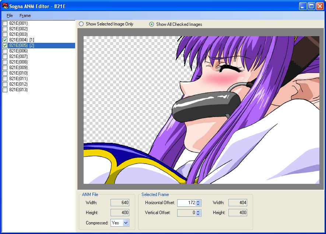Viewport: 326px width, 234px height.
Task: Increase Horizontal Offset with up arrow
Action: pyautogui.click(x=198, y=201)
